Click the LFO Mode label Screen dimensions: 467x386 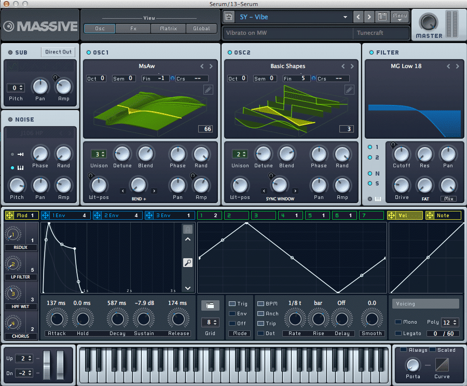[x=240, y=333]
